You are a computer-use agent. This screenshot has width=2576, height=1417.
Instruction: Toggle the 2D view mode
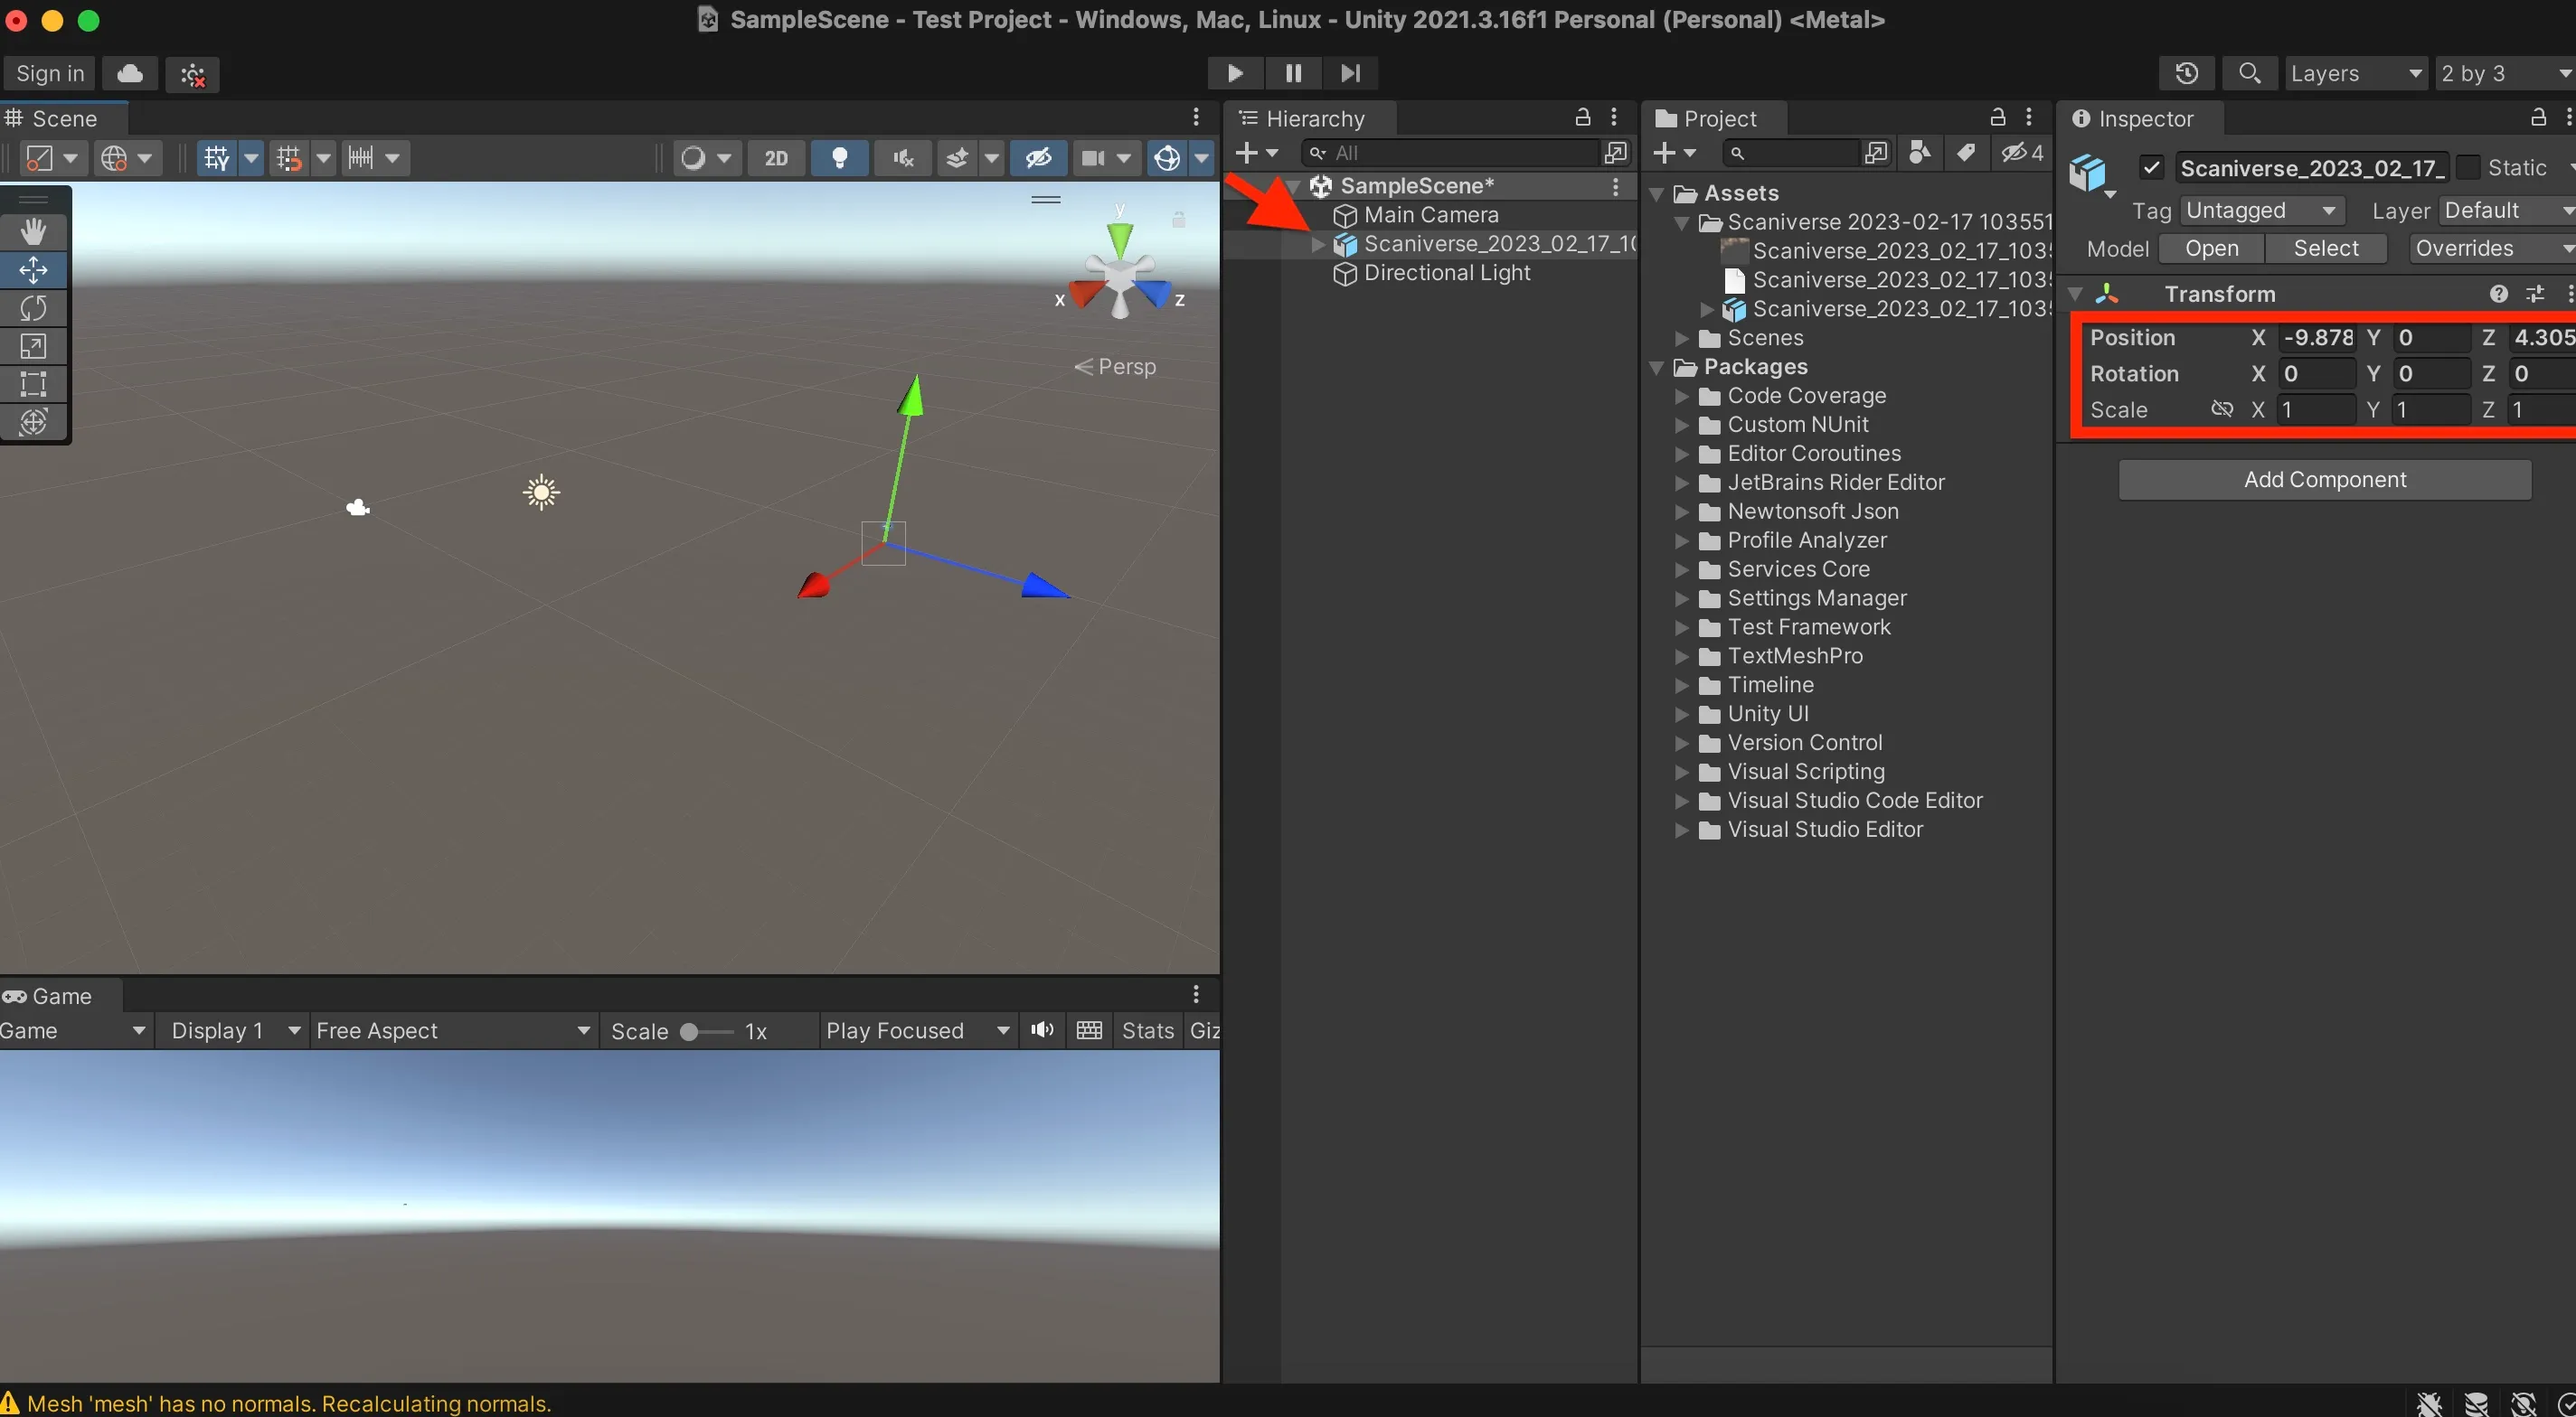[x=776, y=158]
